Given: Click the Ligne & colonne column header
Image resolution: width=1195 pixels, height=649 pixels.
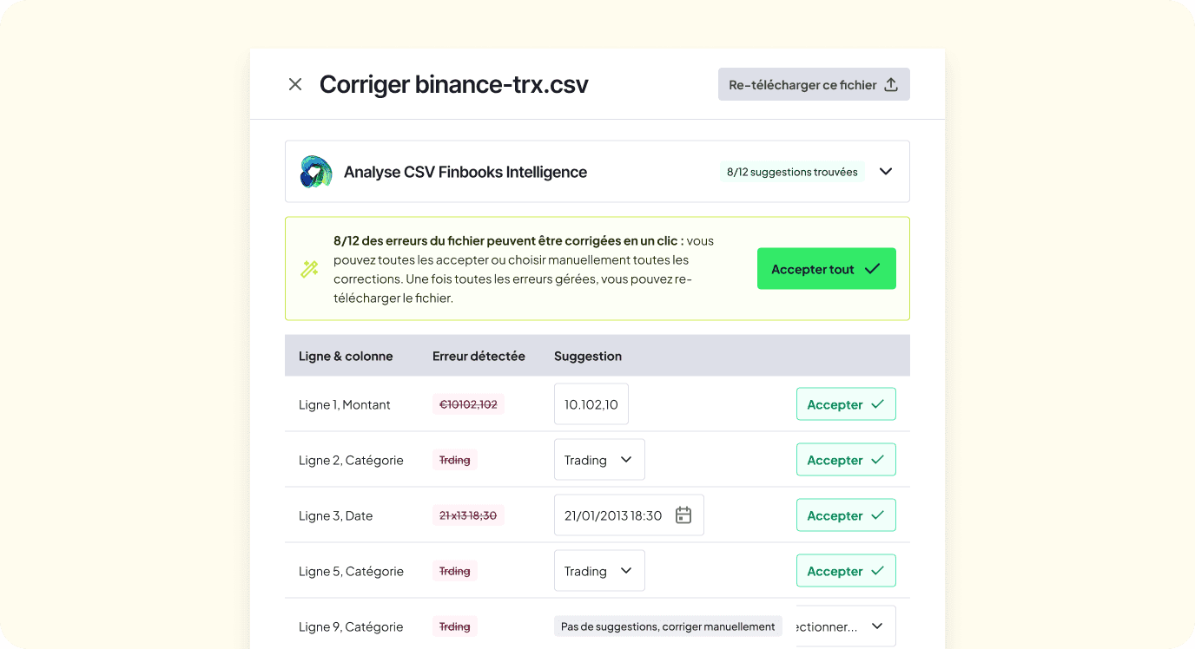Looking at the screenshot, I should pos(346,356).
